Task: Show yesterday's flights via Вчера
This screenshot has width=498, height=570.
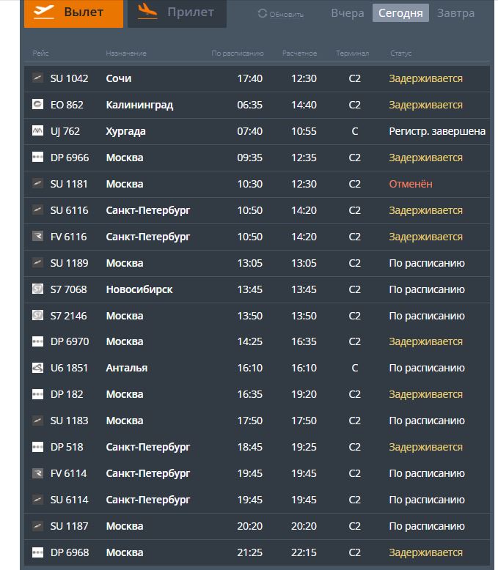Action: [348, 13]
